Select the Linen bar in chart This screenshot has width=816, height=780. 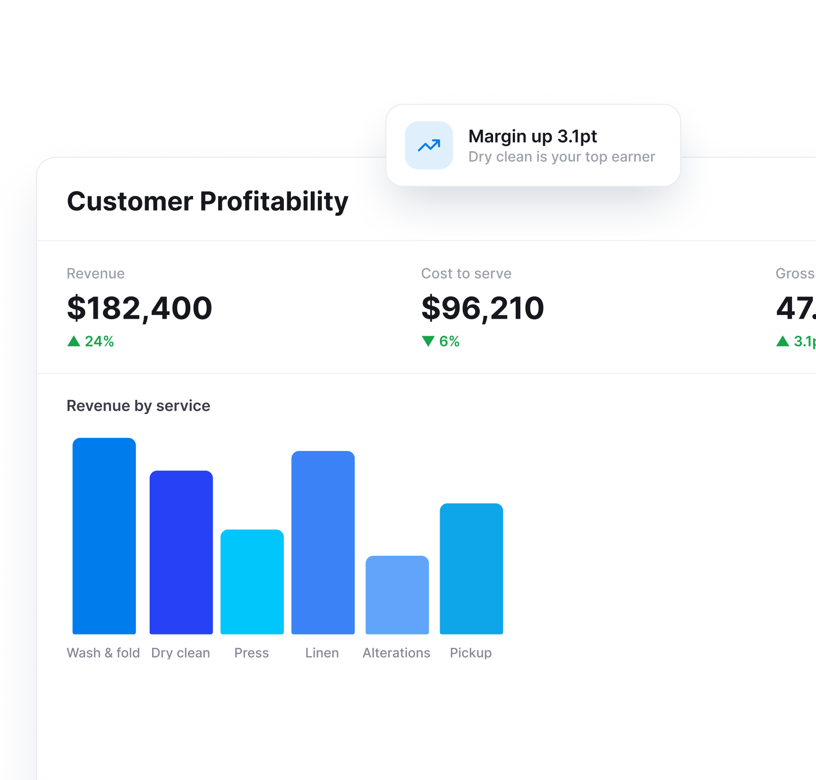coord(323,543)
